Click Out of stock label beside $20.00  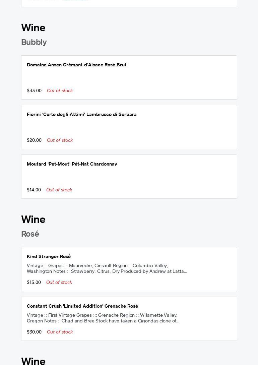coord(60,140)
